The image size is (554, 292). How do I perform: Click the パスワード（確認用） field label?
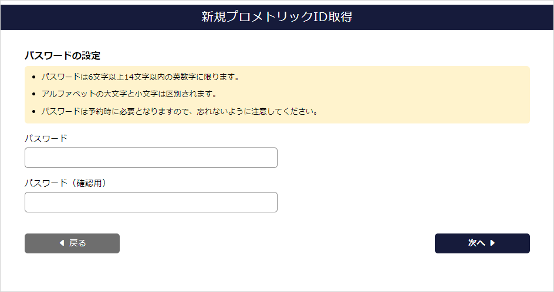[x=69, y=183]
